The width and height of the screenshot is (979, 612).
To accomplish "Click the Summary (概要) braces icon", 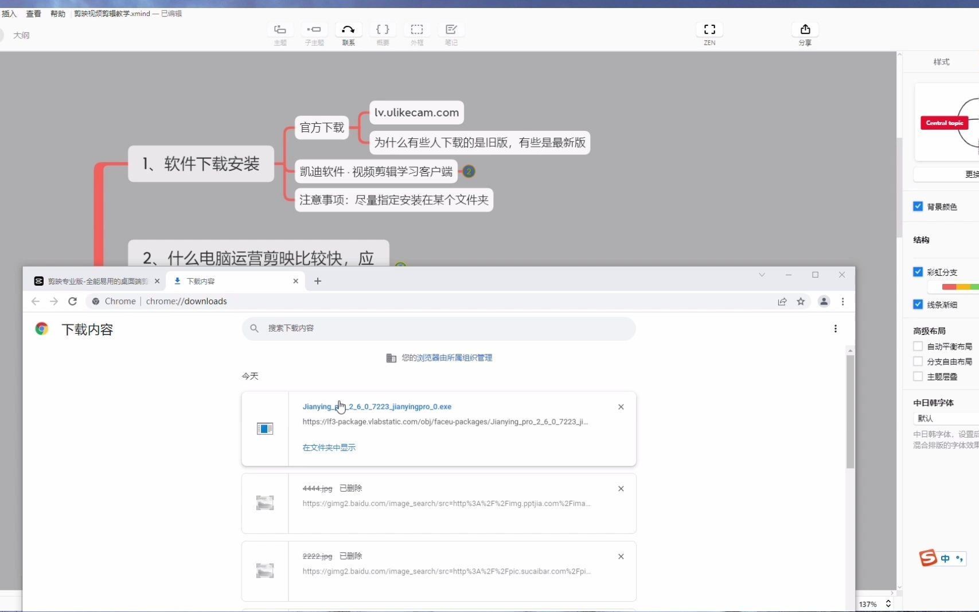I will point(383,30).
